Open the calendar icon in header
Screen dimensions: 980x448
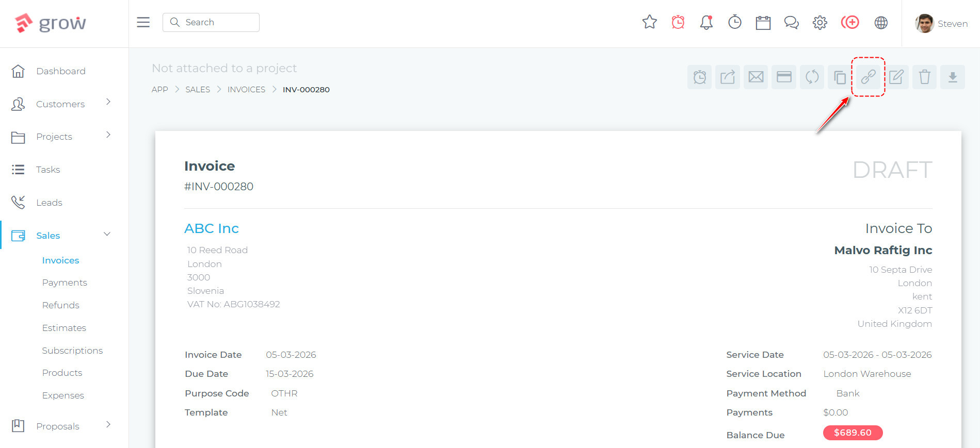click(763, 22)
